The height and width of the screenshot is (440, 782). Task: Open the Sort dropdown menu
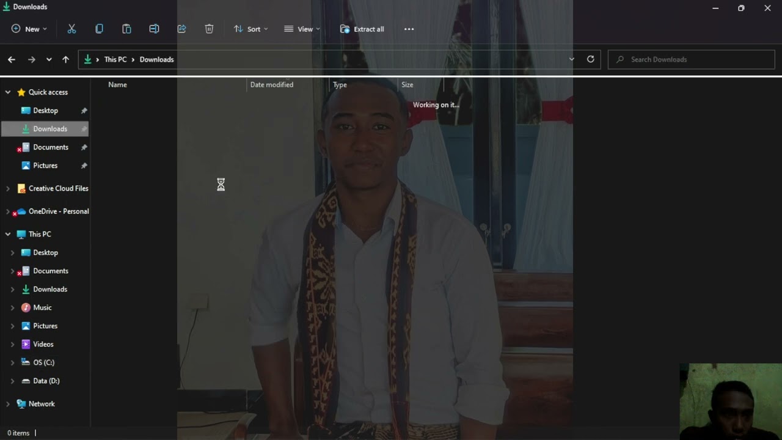pos(250,29)
